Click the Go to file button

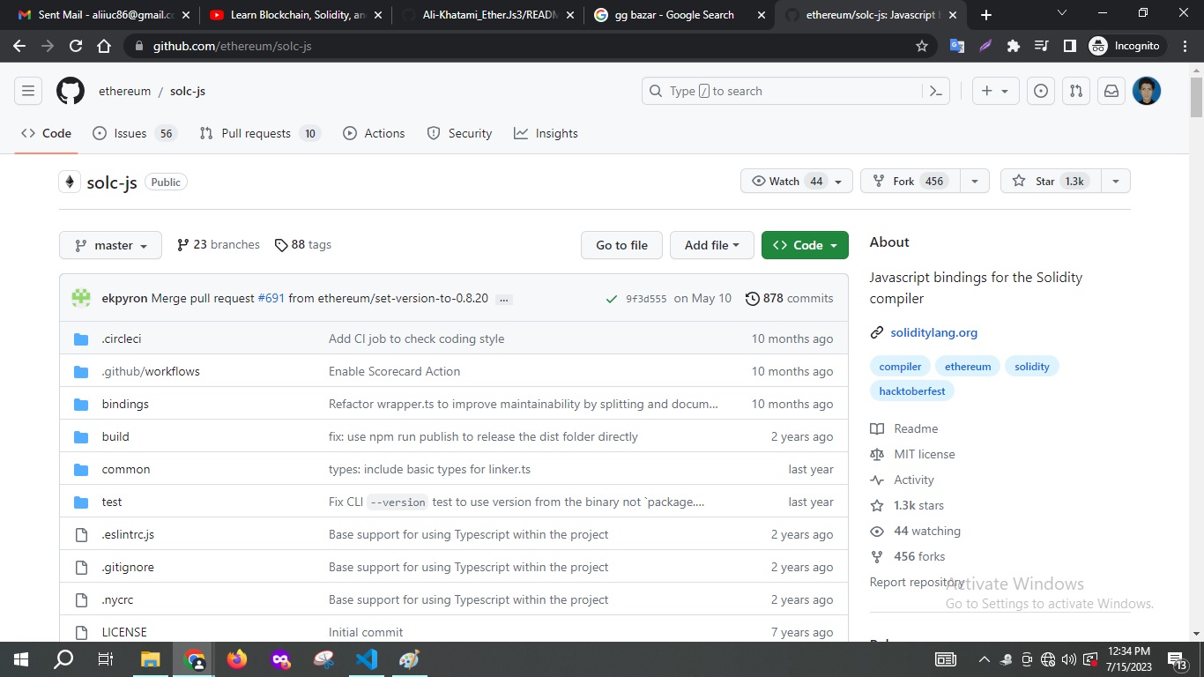[621, 245]
